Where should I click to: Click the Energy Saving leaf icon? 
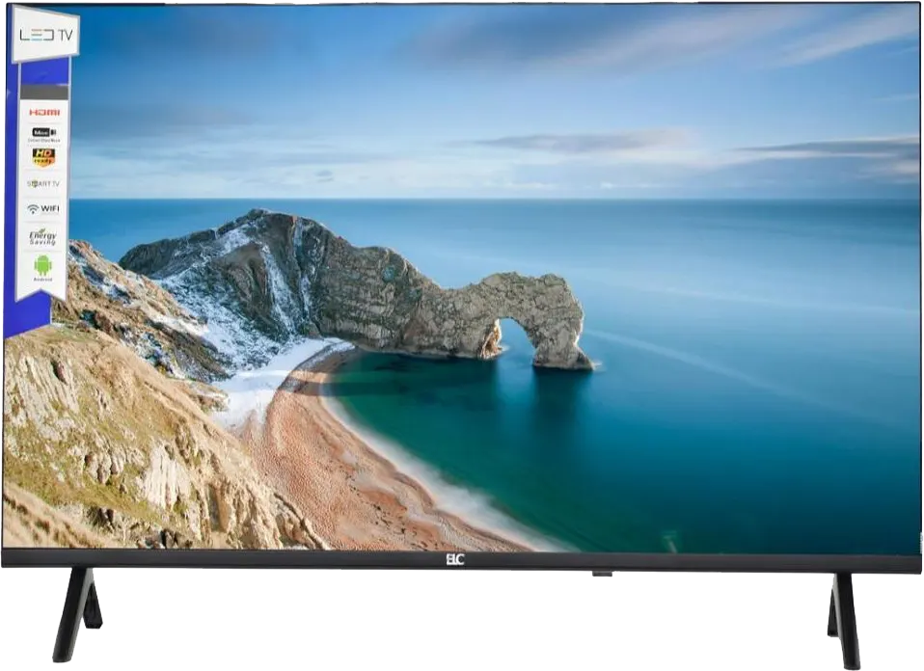pos(43,235)
